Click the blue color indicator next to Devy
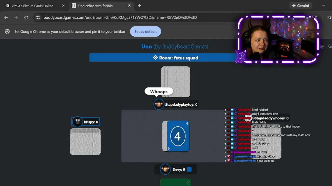Viewport: 332px width, 186px height. (189, 169)
